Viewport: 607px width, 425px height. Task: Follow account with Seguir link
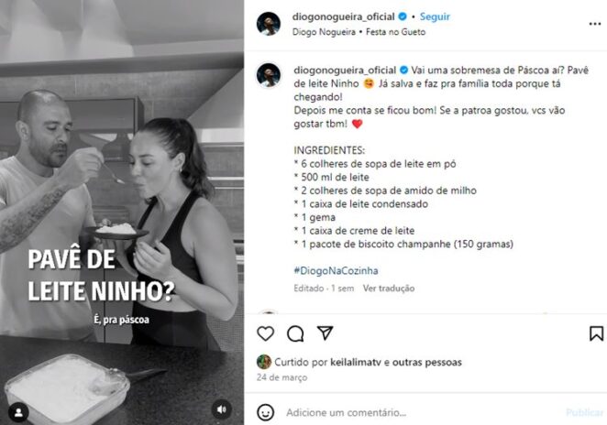pos(435,16)
